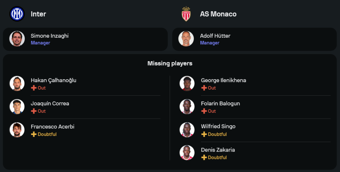Open the Inter team name link
Image resolution: width=340 pixels, height=172 pixels.
(38, 14)
